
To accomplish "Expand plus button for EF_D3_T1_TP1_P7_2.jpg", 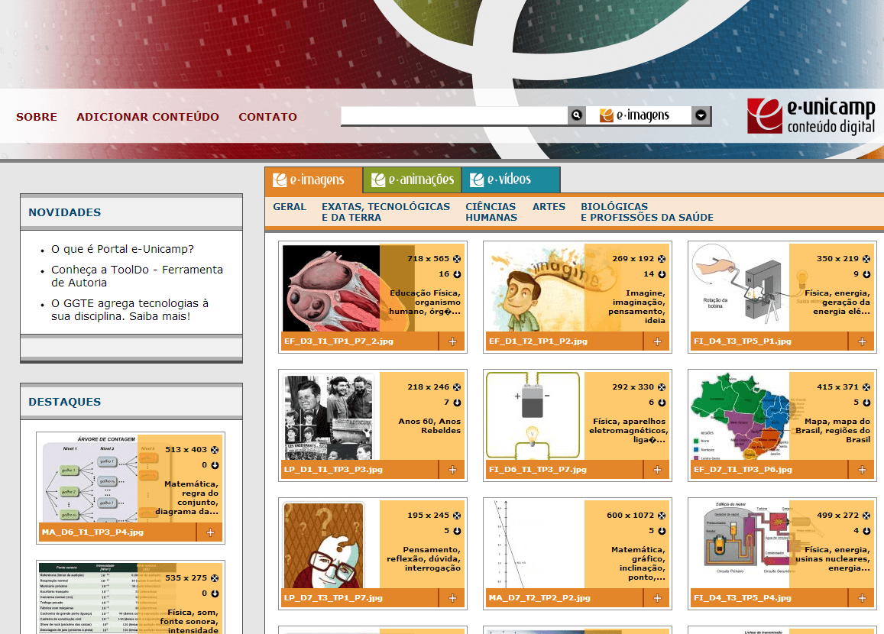I will (x=452, y=341).
